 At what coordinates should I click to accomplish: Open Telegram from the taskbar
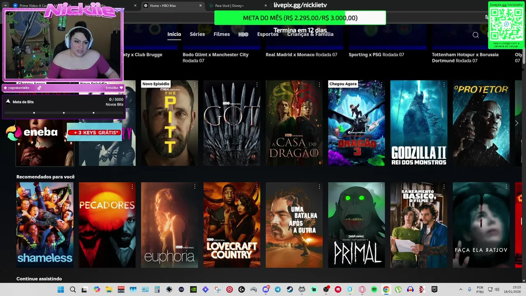click(277, 289)
